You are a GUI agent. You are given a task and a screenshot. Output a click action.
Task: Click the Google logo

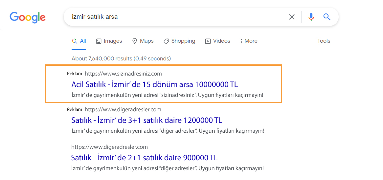point(28,17)
